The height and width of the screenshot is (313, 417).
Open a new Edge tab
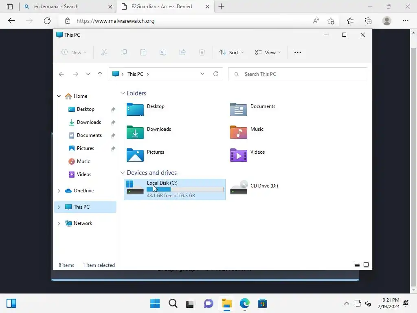tap(221, 7)
